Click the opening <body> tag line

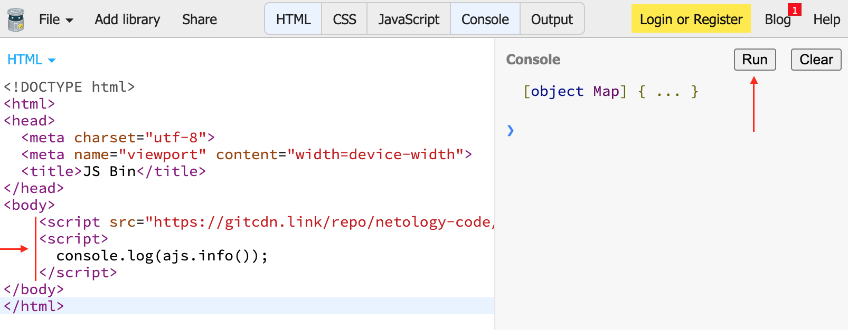30,205
